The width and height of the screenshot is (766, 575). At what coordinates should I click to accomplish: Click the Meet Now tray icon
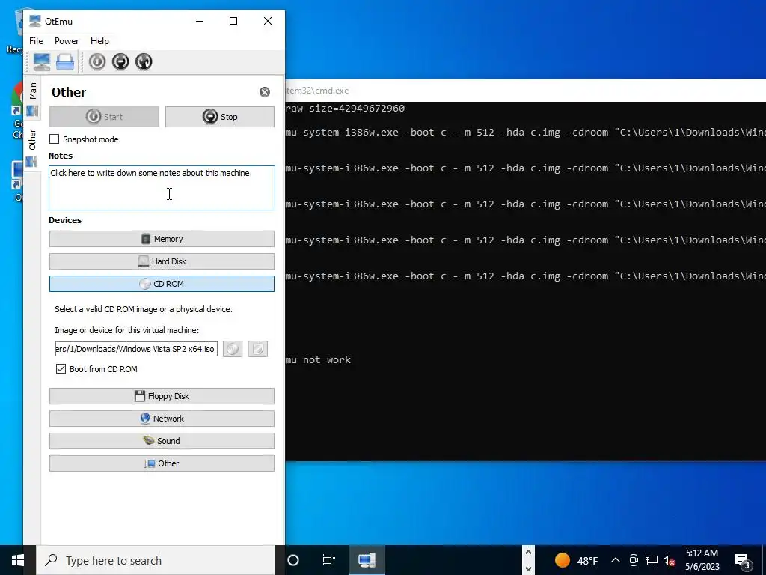coord(634,560)
